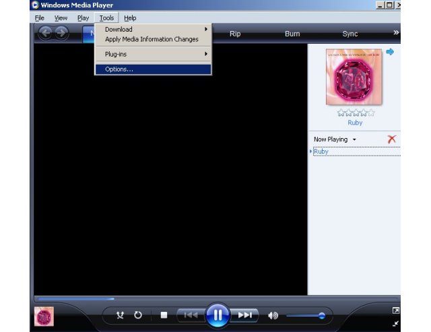Toggle repeat playback mode
431x332 pixels.
(x=138, y=315)
